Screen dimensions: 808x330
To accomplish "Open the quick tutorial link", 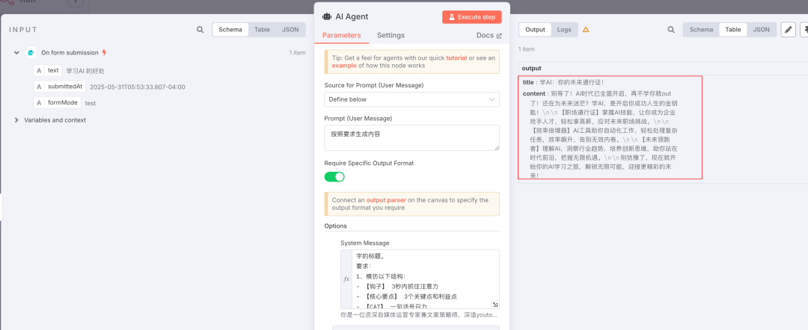I will (456, 58).
